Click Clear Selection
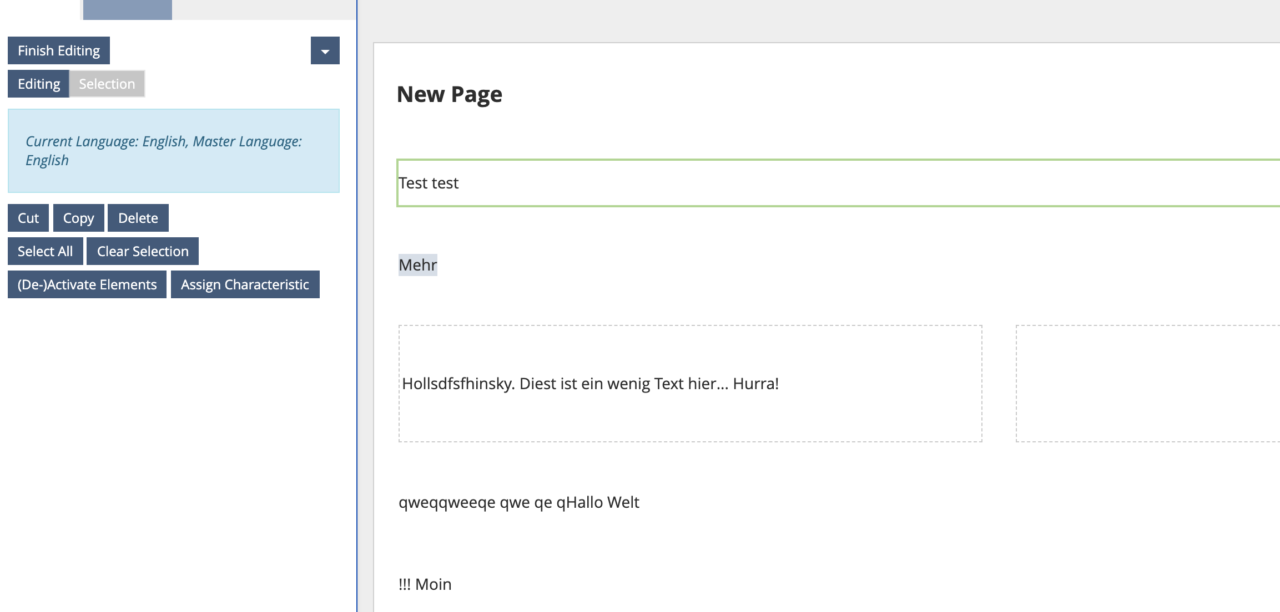Image resolution: width=1280 pixels, height=612 pixels. tap(143, 251)
